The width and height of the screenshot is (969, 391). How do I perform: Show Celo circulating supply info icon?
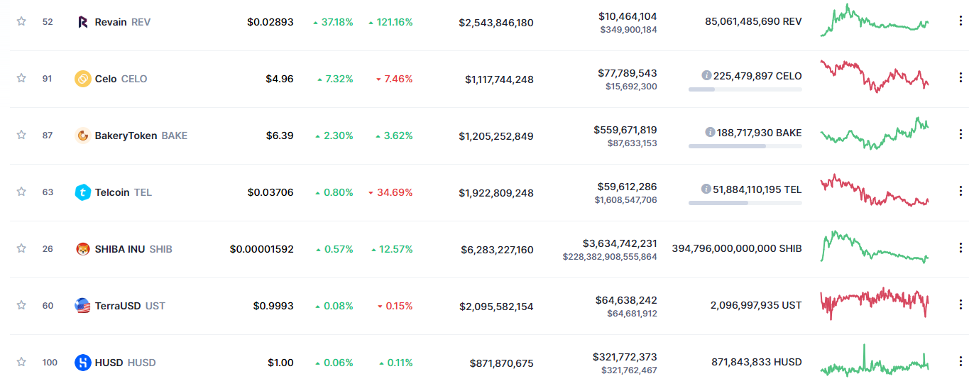(x=706, y=75)
